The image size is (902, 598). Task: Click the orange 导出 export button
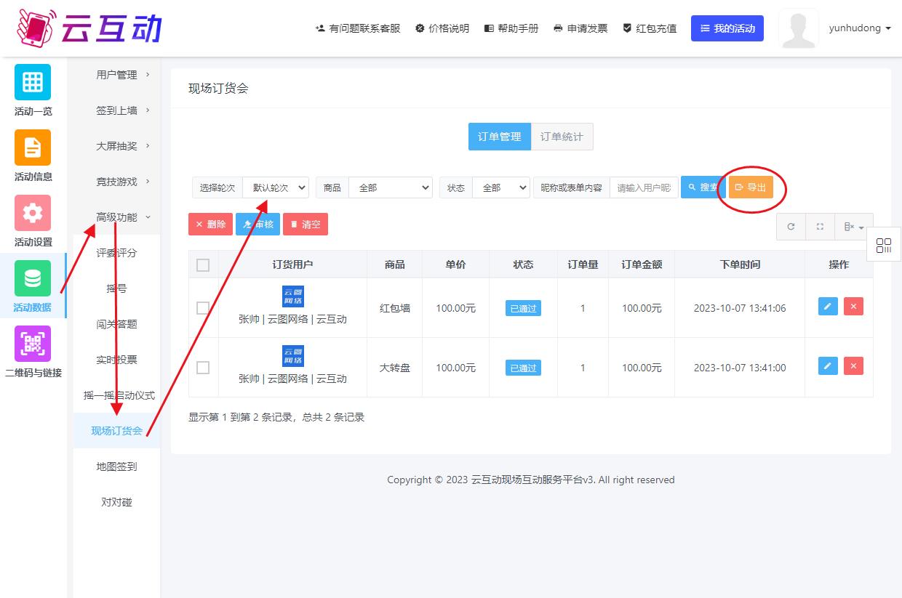pos(751,187)
